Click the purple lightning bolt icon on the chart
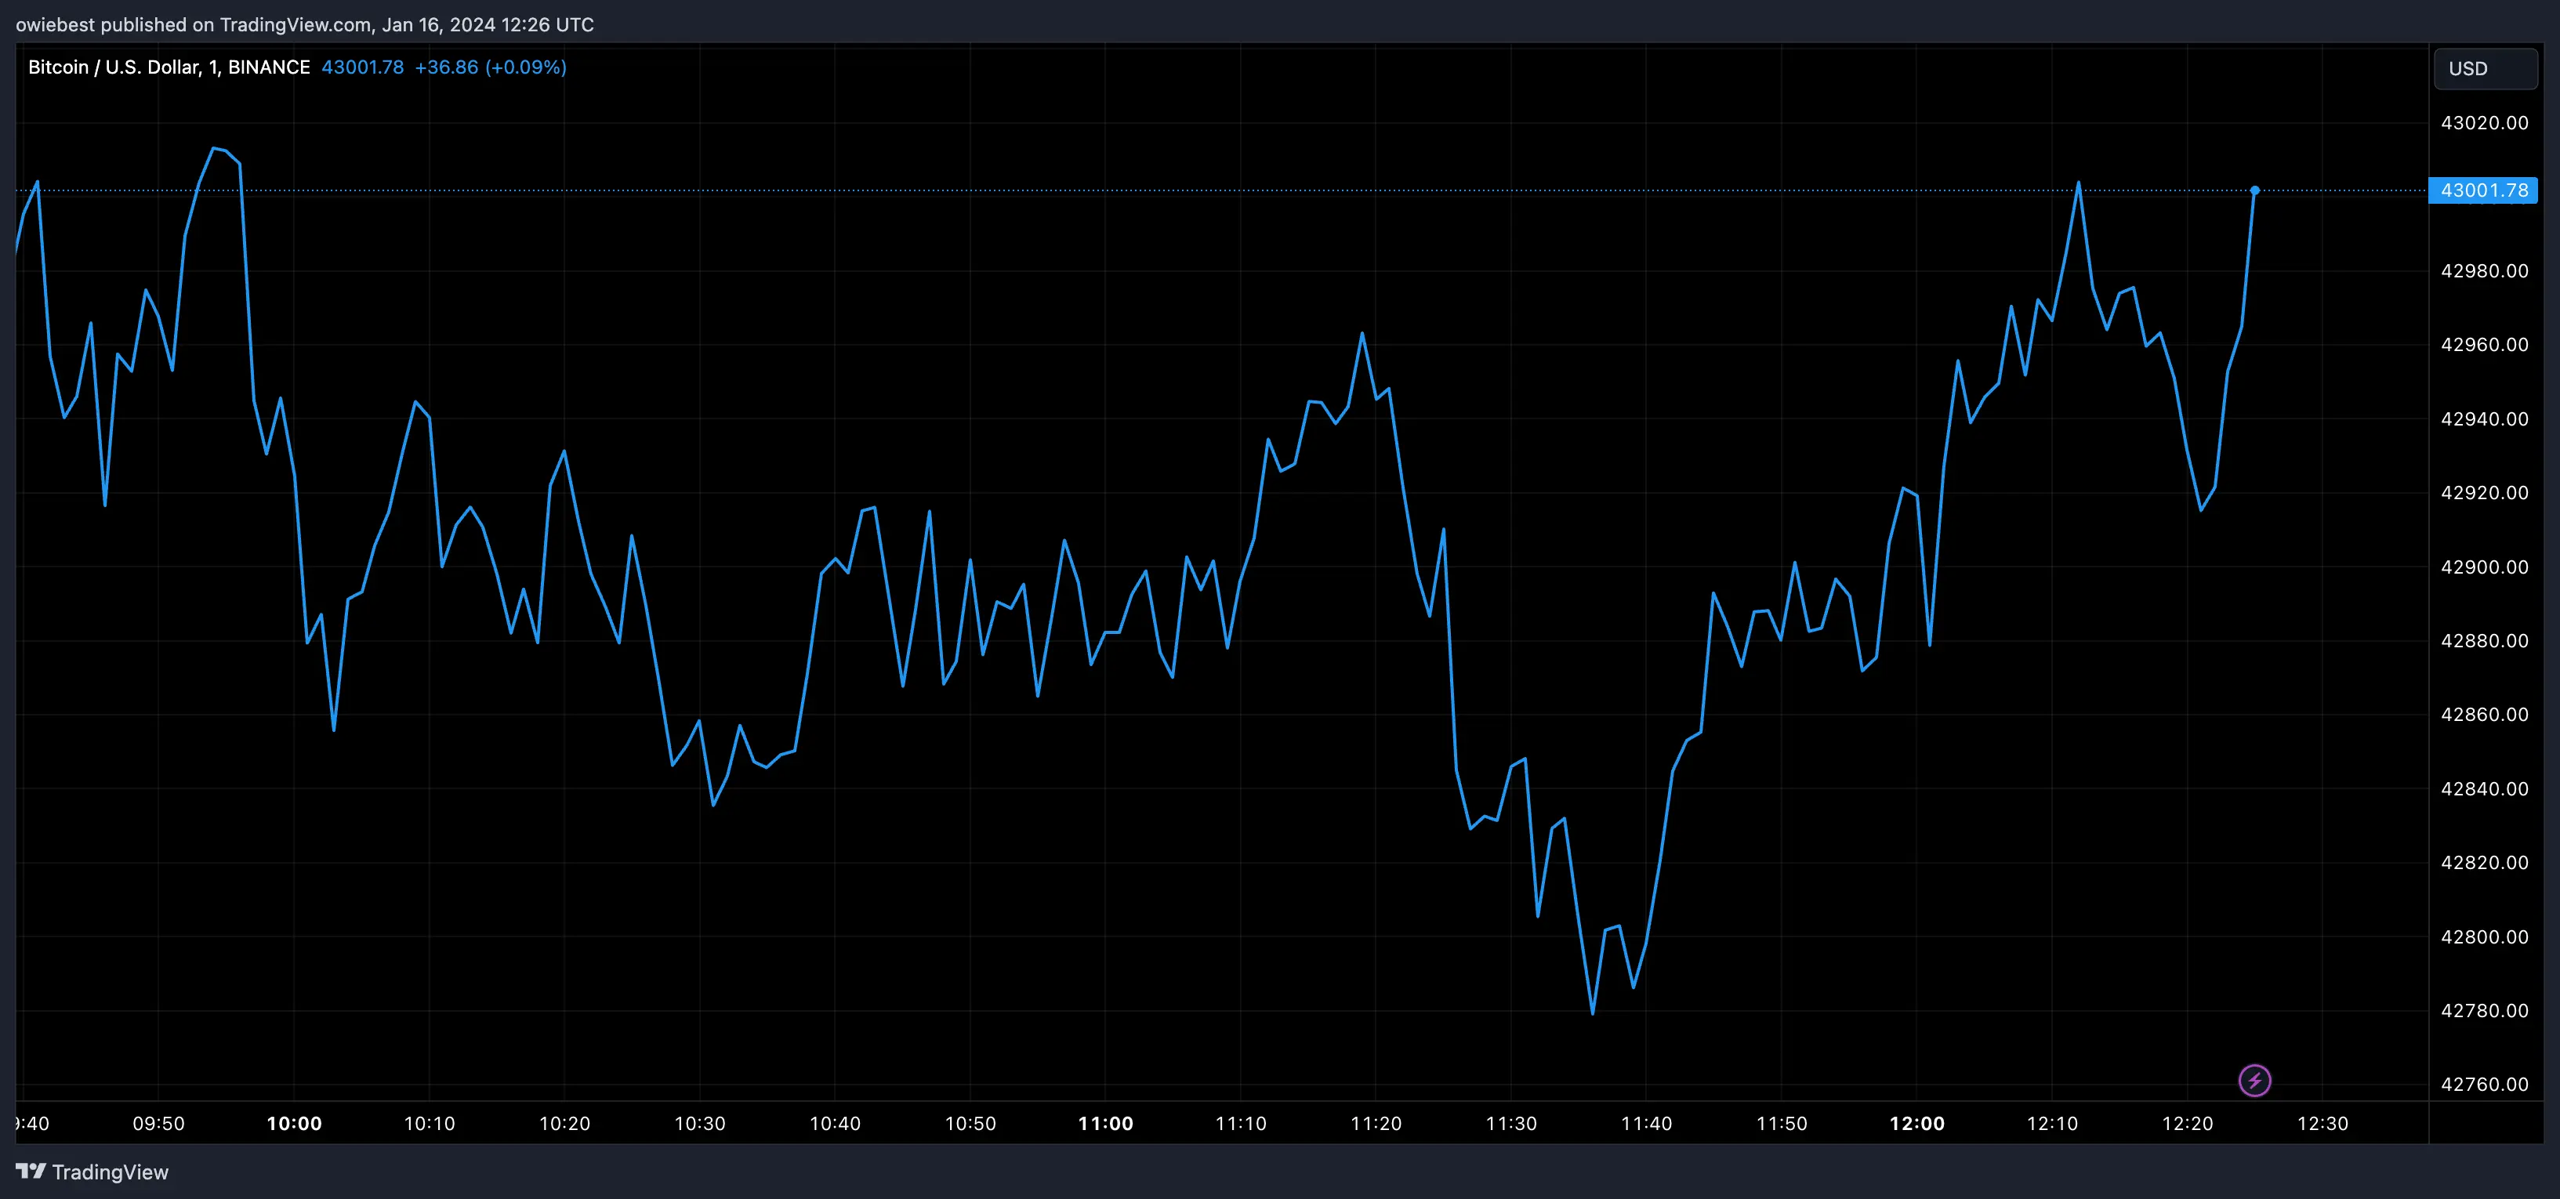2560x1199 pixels. point(2255,1081)
